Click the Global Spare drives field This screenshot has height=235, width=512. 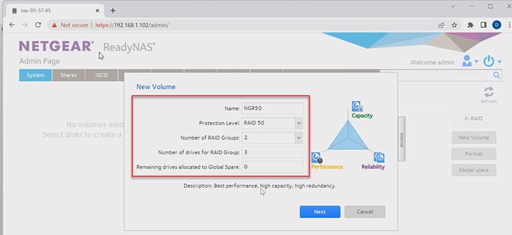272,167
